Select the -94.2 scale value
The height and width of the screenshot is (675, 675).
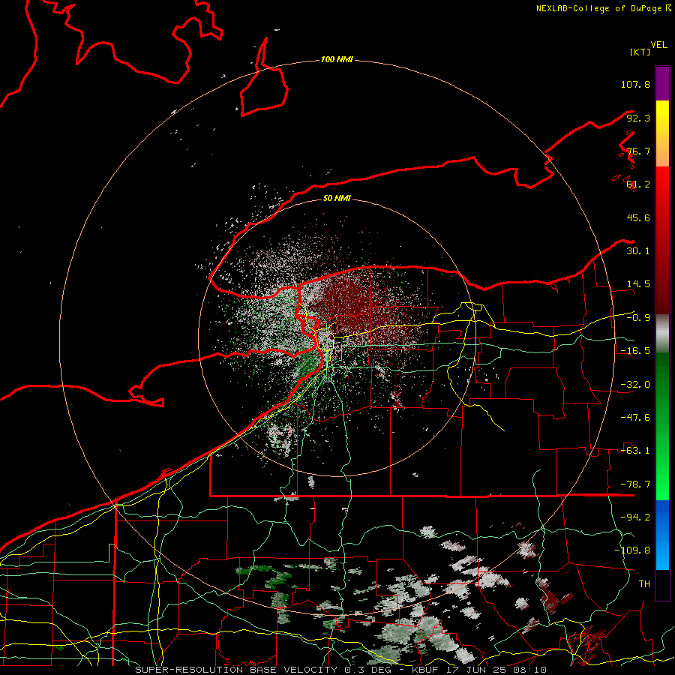[635, 517]
